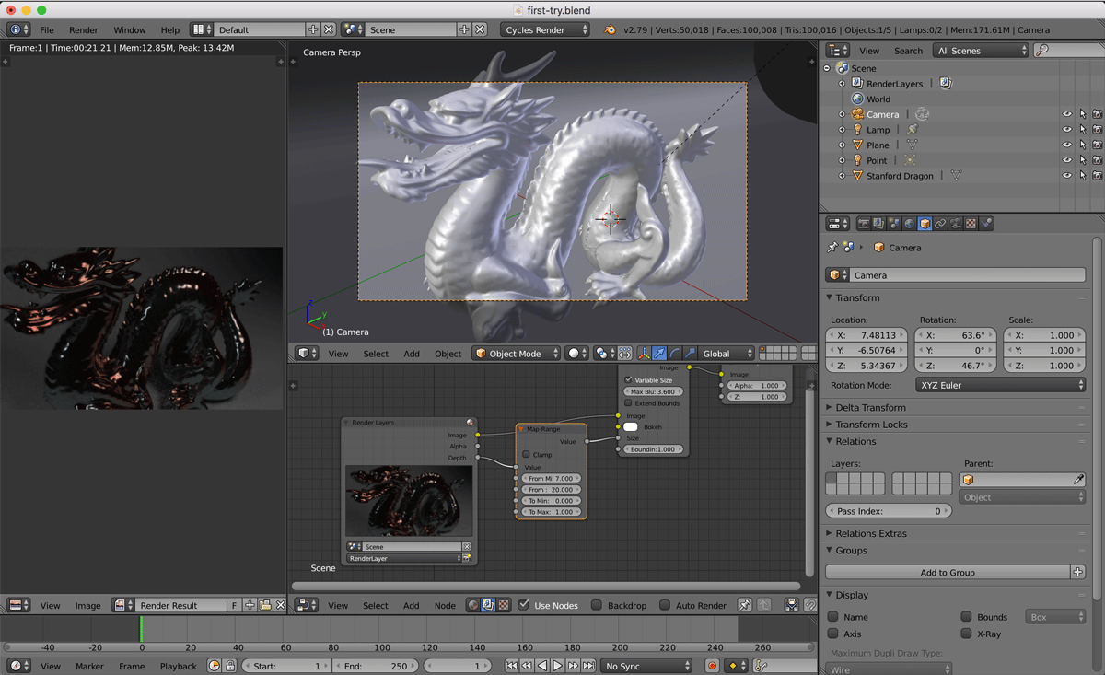
Task: Click the Blender logo in the info header
Action: 610,29
